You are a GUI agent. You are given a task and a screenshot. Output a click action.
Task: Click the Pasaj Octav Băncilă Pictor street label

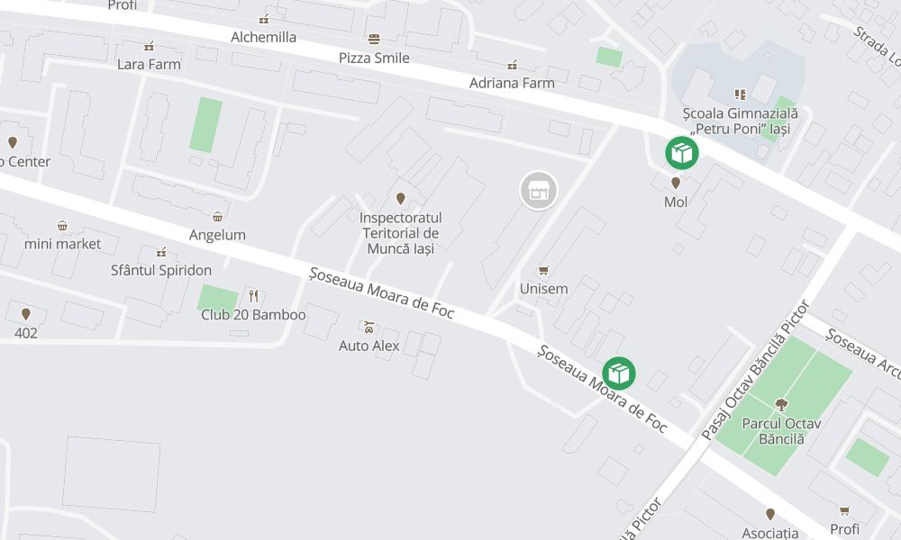tap(755, 370)
